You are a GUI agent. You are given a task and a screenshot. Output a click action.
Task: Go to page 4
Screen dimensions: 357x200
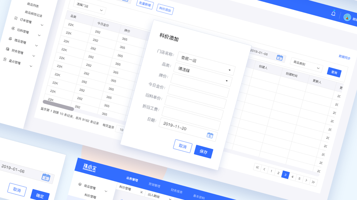coord(292,177)
